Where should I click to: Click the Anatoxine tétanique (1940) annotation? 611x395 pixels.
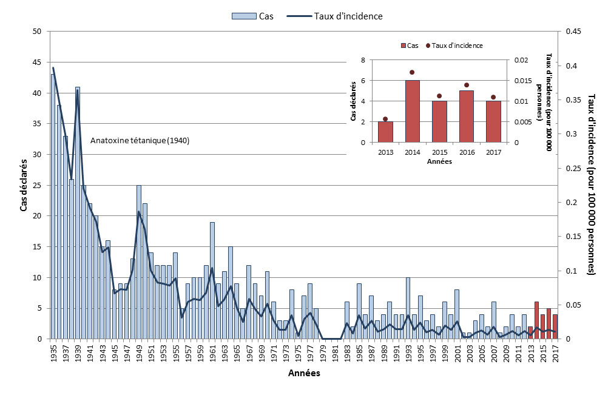click(x=140, y=141)
